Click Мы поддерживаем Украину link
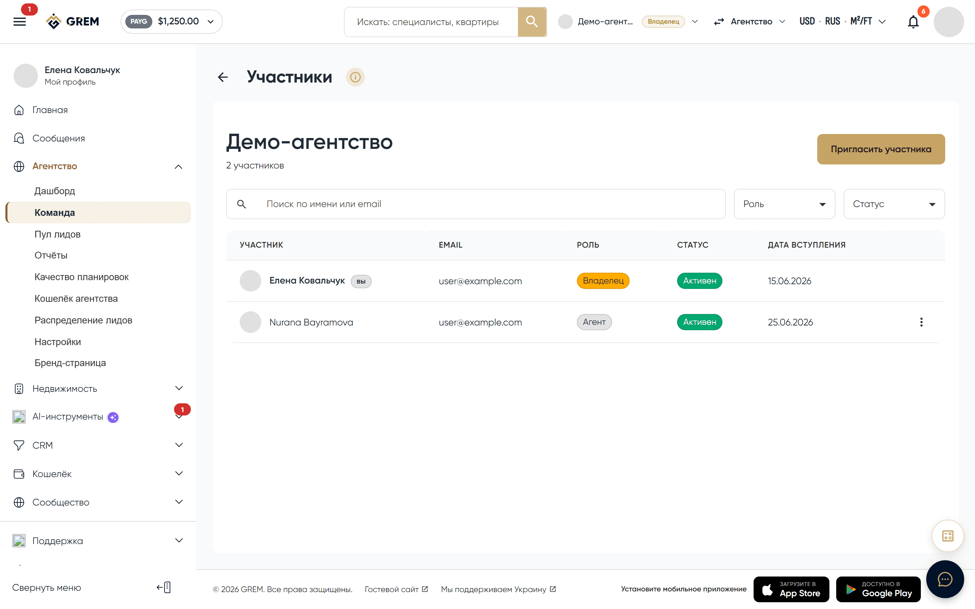Screen dimensions: 975x609 coord(498,589)
